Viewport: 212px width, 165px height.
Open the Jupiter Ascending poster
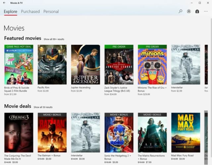85,65
